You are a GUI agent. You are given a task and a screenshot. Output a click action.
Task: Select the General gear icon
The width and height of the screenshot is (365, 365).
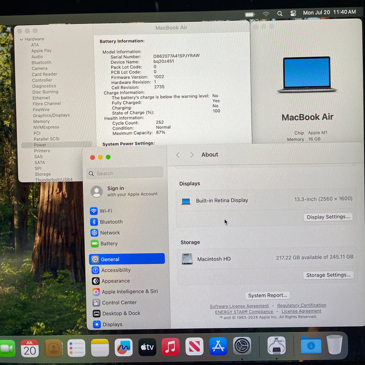point(95,259)
